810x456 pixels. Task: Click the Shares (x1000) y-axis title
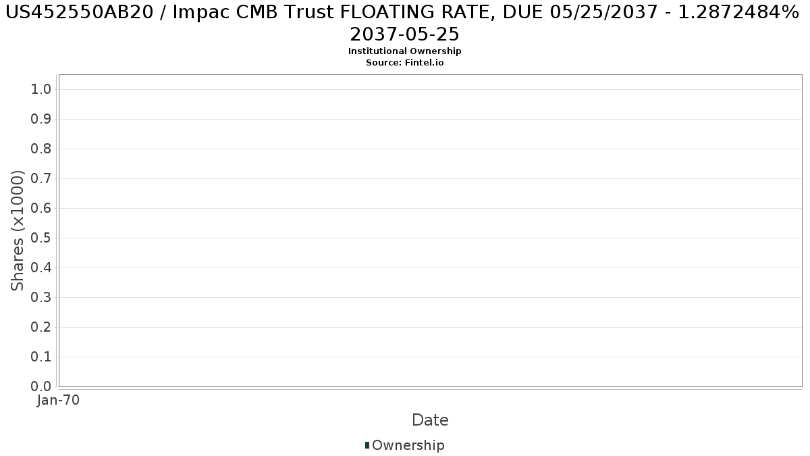18,230
